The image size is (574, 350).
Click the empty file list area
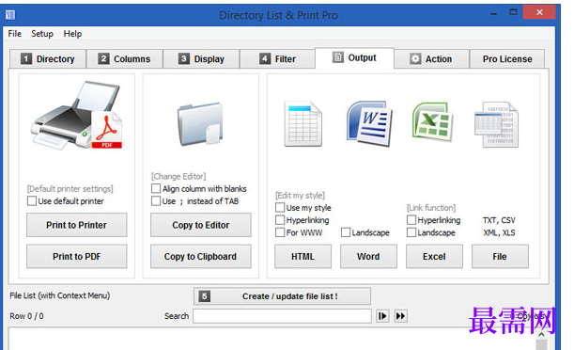coord(271,339)
